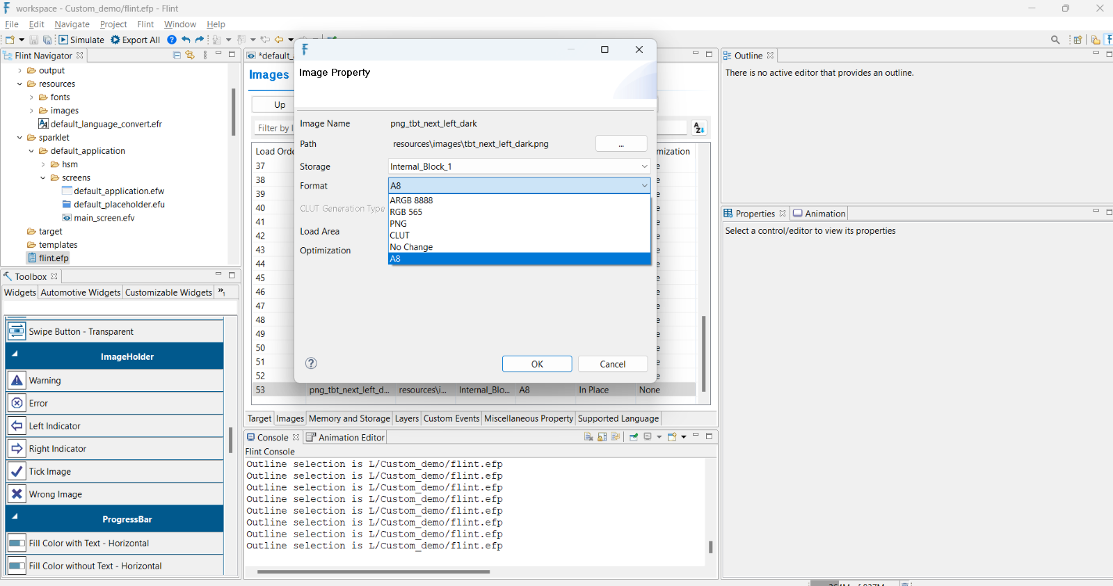
Task: Open the Storage dropdown
Action: pos(644,166)
